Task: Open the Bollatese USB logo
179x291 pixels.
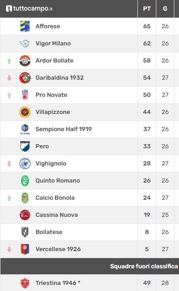Action: [25, 232]
